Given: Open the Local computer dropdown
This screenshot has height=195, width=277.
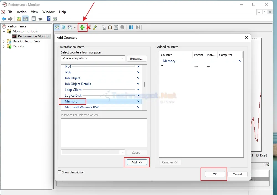Looking at the screenshot, I should point(93,58).
